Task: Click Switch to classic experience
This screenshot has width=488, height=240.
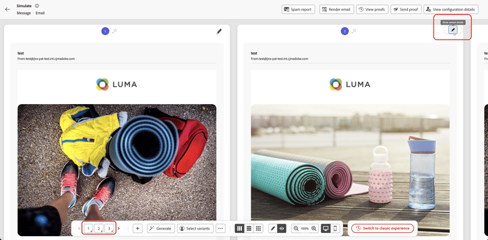Action: (383, 228)
